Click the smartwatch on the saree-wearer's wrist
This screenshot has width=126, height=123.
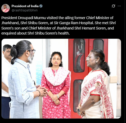[79, 110]
